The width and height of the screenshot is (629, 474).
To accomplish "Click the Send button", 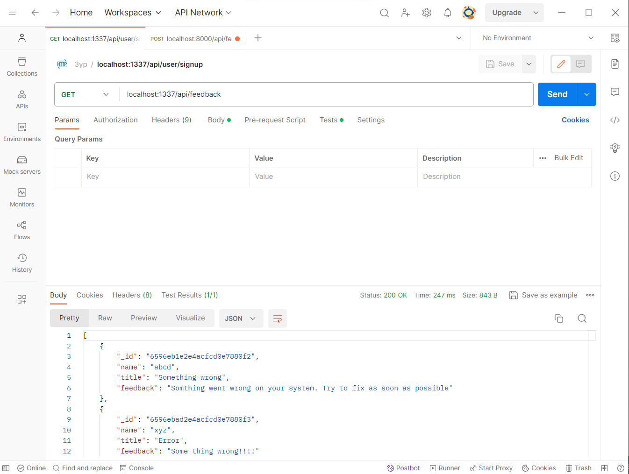I will tap(558, 94).
